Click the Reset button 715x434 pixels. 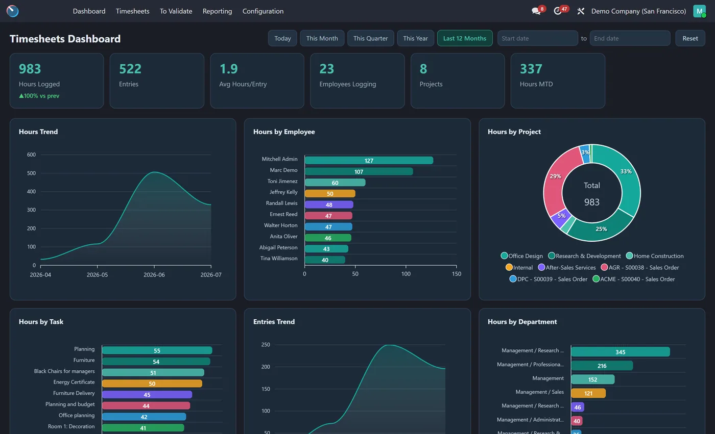click(690, 38)
